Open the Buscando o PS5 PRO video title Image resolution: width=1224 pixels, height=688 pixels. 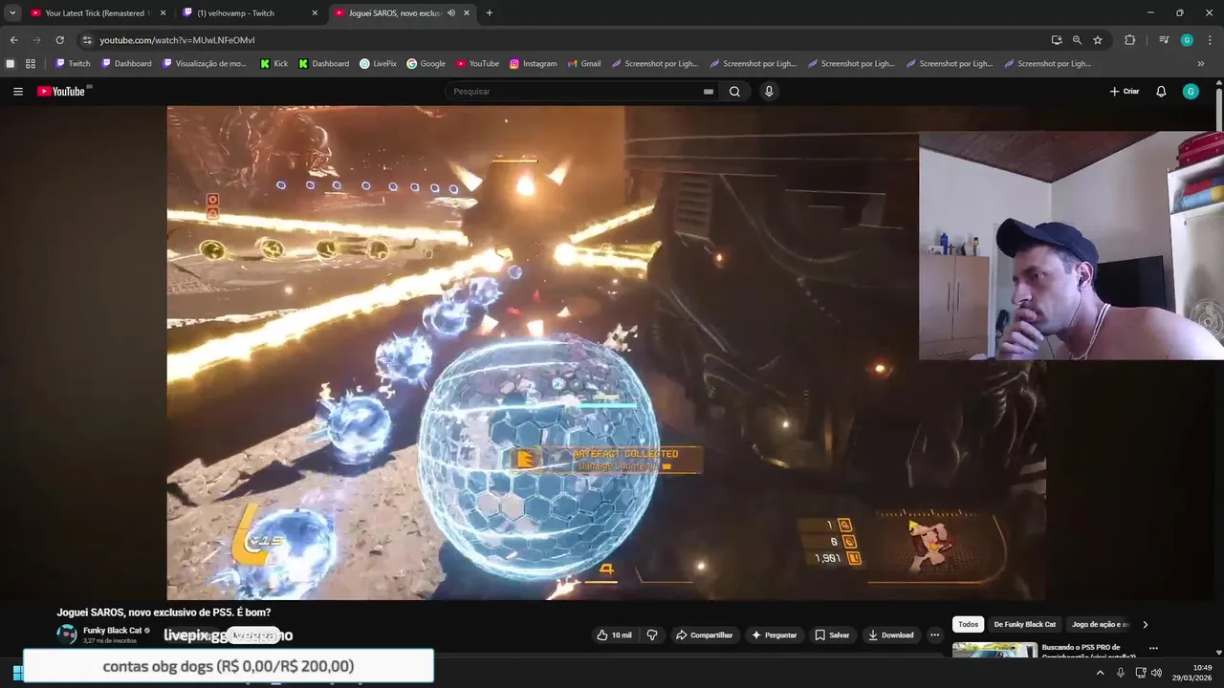pyautogui.click(x=1088, y=652)
